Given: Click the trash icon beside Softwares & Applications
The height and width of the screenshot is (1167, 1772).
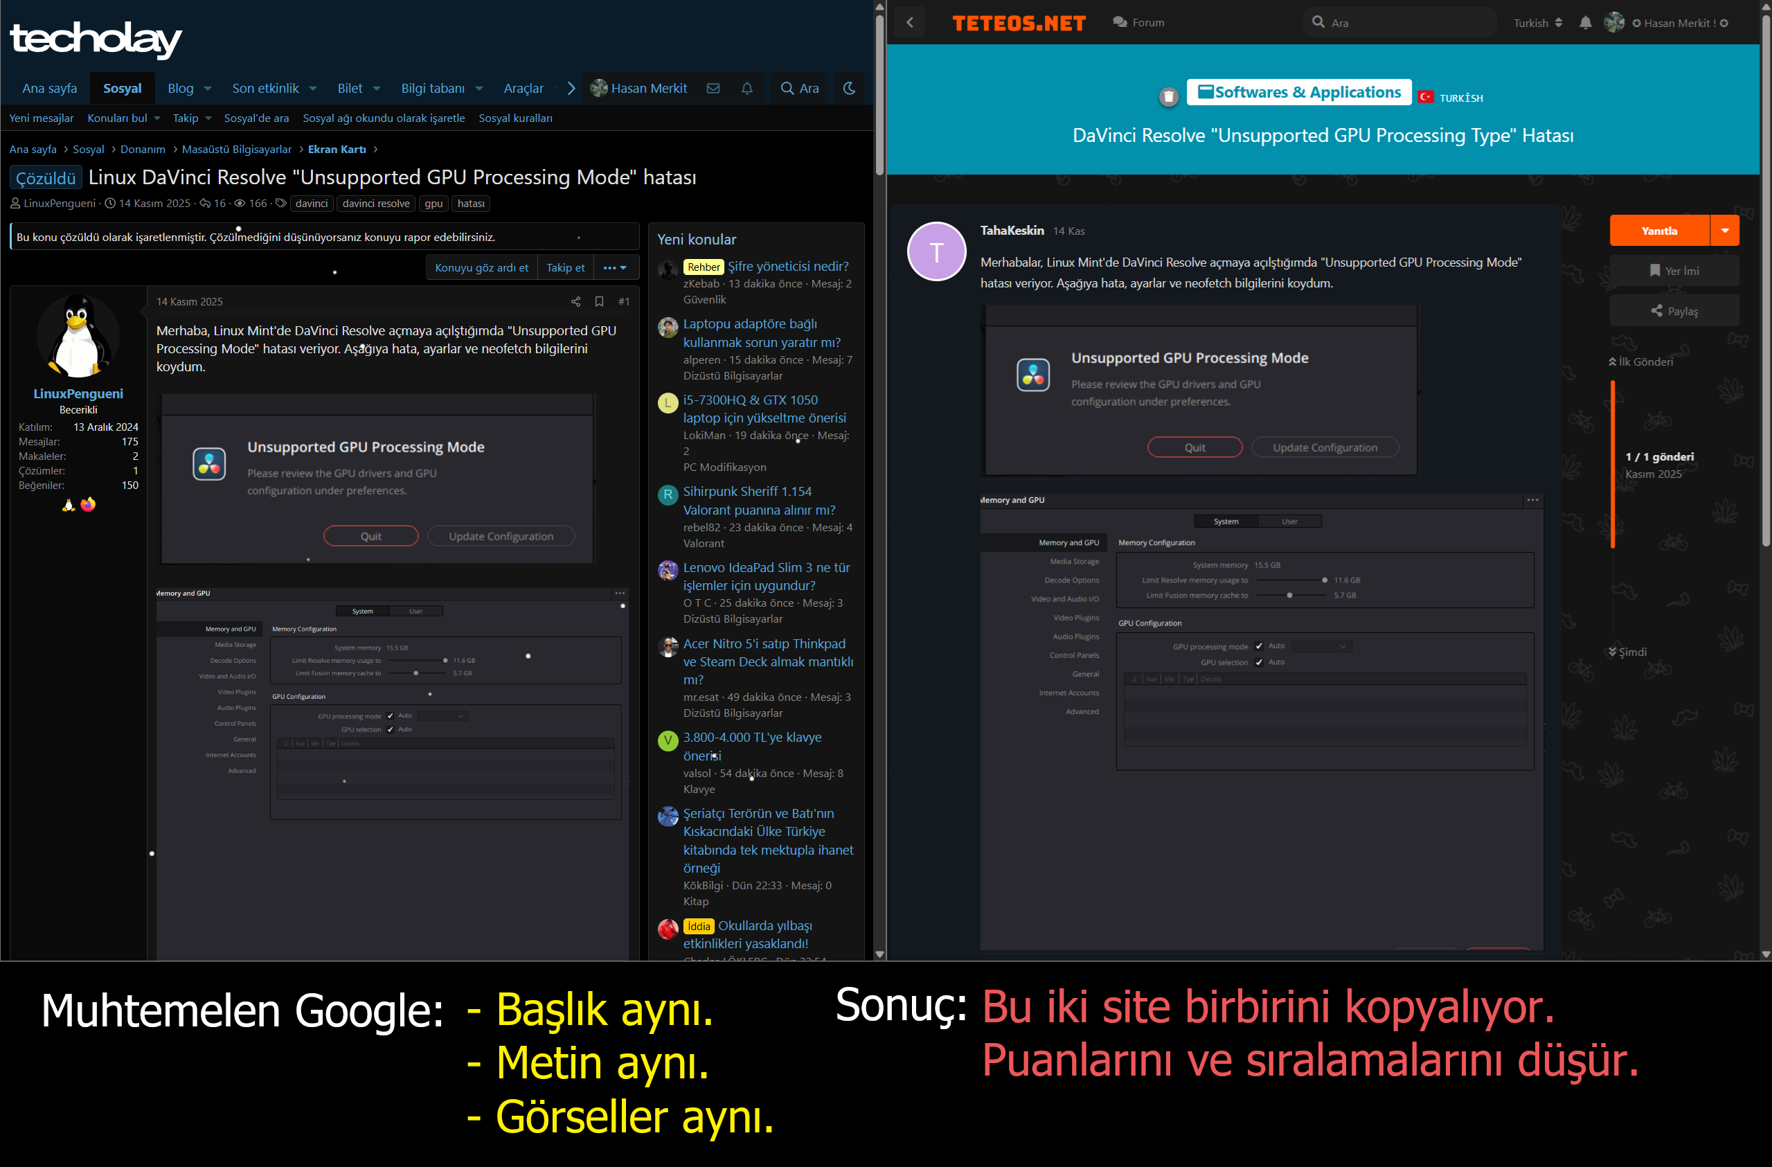Looking at the screenshot, I should tap(1168, 96).
